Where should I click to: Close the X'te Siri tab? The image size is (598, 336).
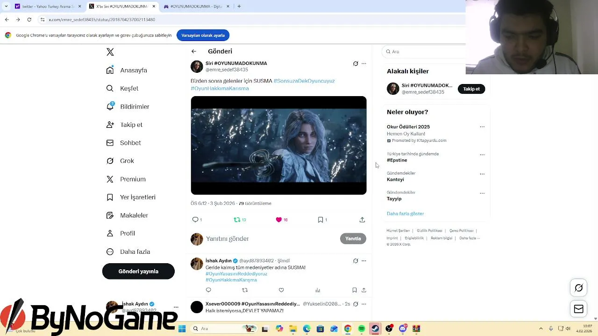point(153,7)
